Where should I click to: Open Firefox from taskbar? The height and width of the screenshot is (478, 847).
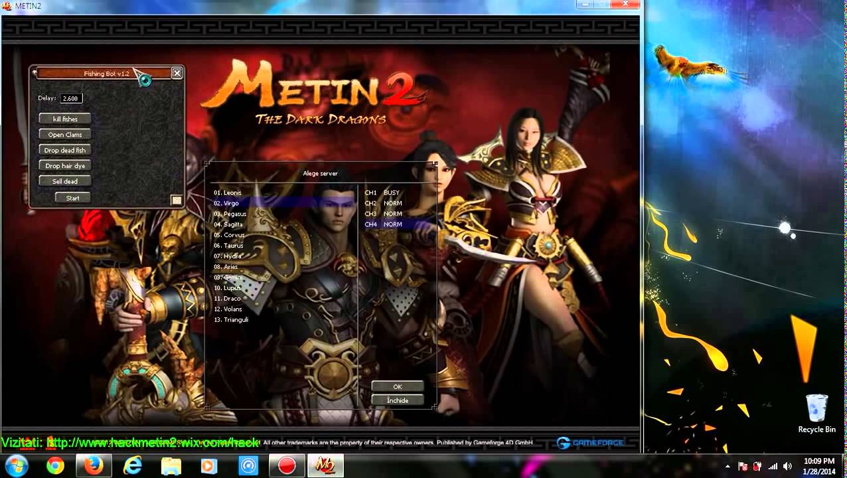tap(94, 466)
